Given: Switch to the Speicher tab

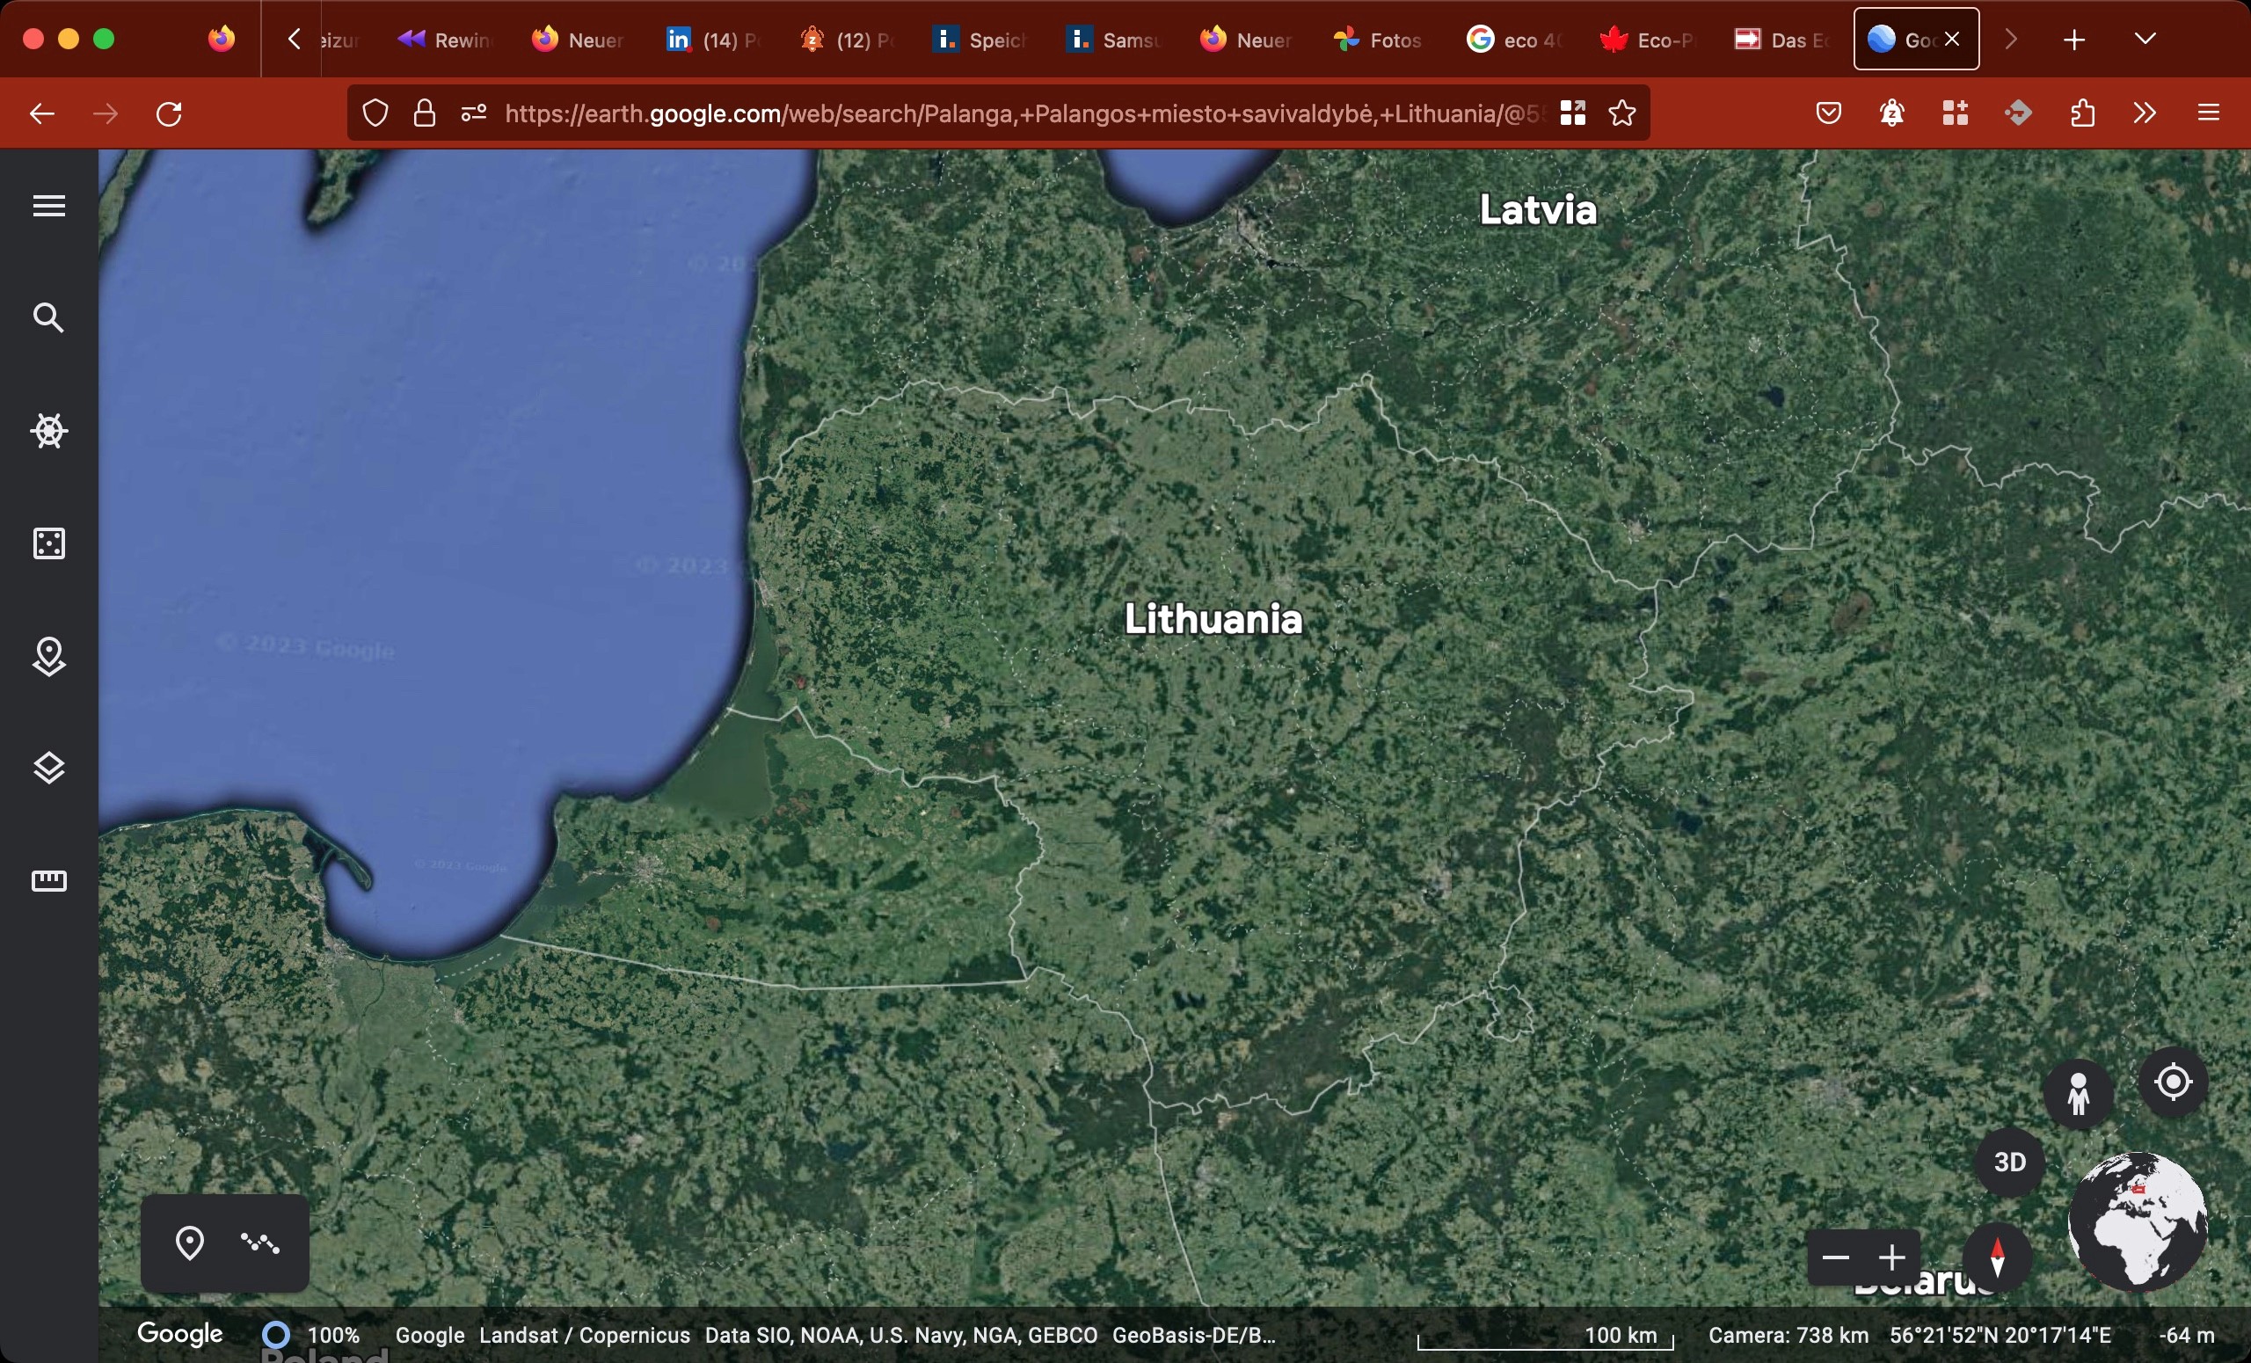Looking at the screenshot, I should (x=980, y=40).
